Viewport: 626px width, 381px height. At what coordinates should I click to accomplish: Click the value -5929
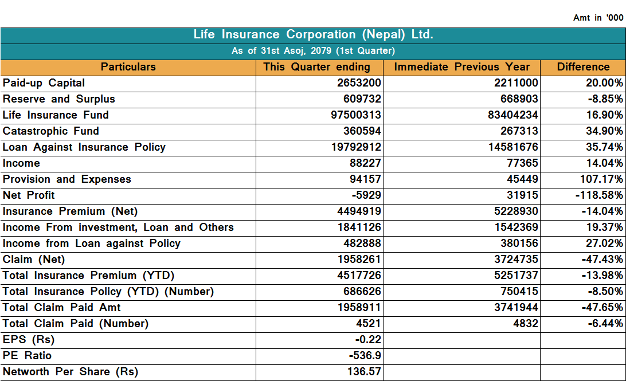[x=366, y=195]
